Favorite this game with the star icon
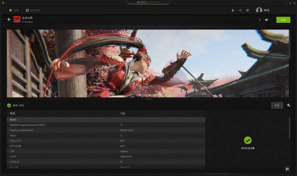 pos(259,20)
